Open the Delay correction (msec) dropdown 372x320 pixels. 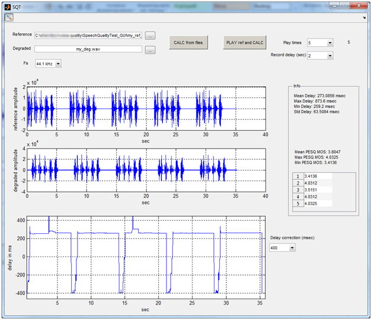pos(291,248)
